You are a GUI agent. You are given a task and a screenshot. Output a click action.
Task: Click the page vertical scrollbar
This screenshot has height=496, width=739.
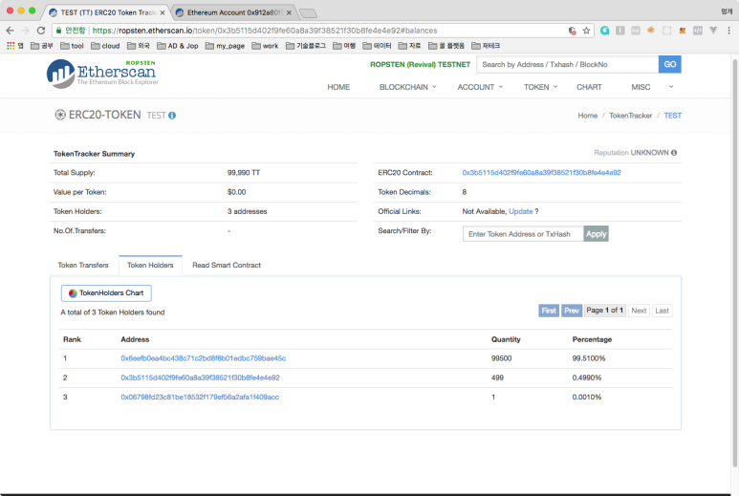pos(735,264)
